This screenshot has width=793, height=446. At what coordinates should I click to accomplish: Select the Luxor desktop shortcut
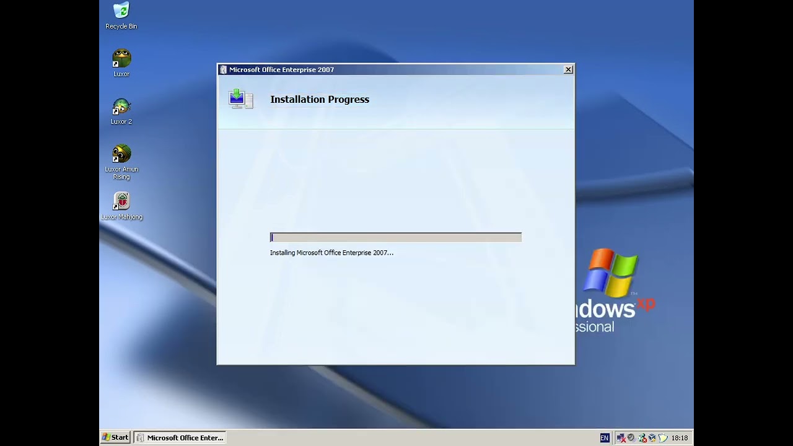click(x=121, y=63)
